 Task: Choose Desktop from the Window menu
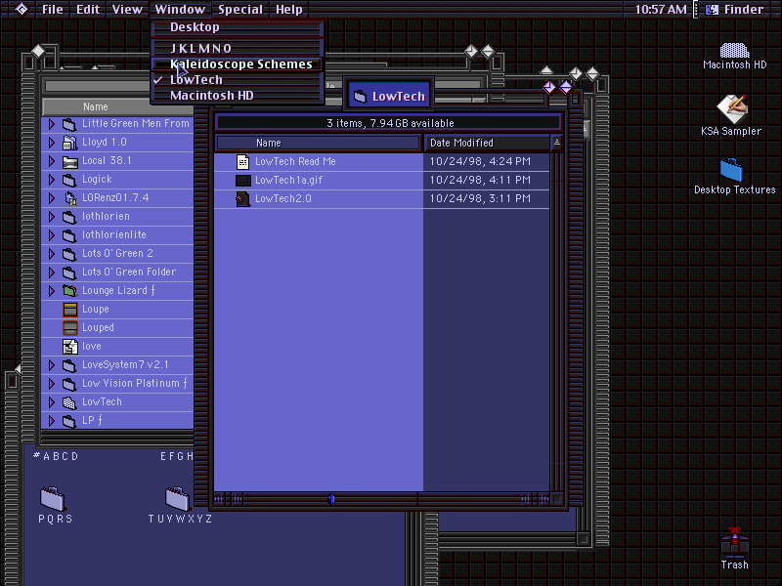[238, 27]
